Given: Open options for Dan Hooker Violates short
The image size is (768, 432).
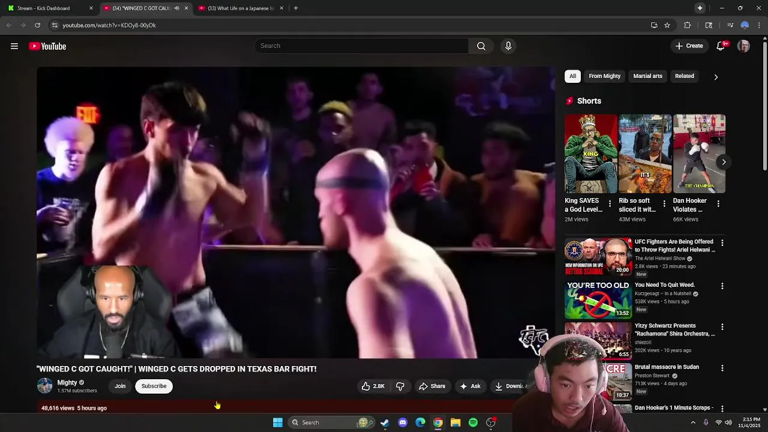Looking at the screenshot, I should pyautogui.click(x=718, y=204).
